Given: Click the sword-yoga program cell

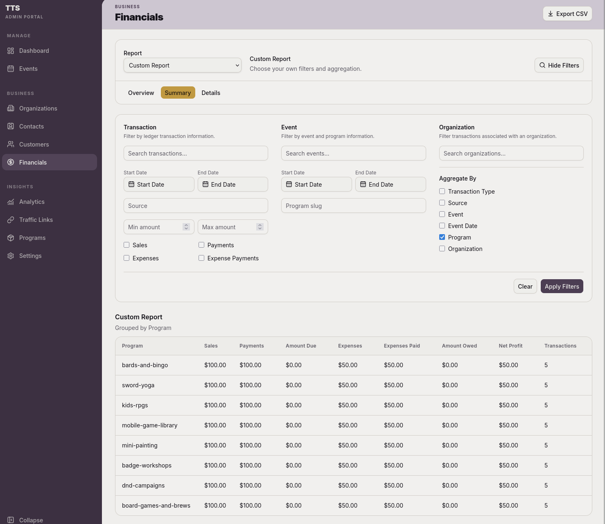Looking at the screenshot, I should 138,385.
